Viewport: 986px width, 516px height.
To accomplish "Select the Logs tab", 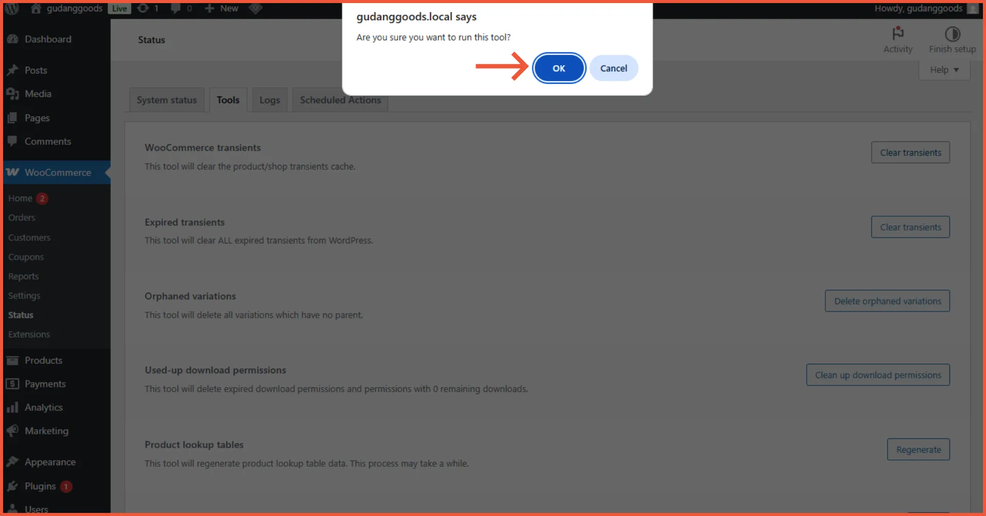I will [269, 100].
